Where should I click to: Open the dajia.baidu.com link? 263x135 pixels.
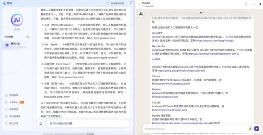[57, 97]
